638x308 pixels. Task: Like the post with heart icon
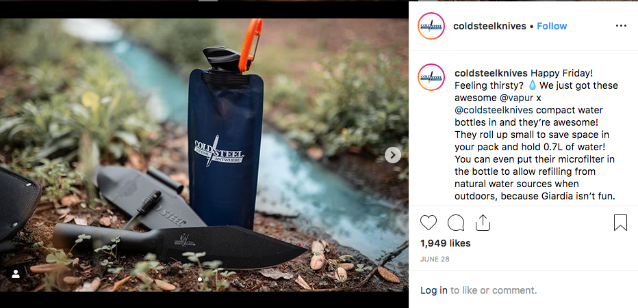tap(428, 223)
